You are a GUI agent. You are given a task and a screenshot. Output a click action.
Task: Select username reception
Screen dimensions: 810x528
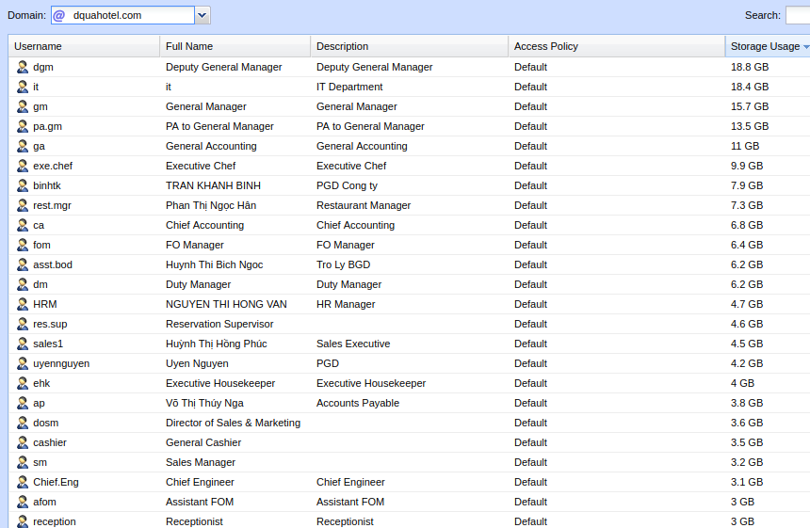pos(55,521)
